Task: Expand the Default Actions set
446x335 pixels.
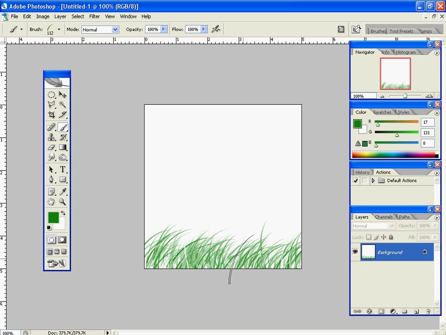Action: 373,181
